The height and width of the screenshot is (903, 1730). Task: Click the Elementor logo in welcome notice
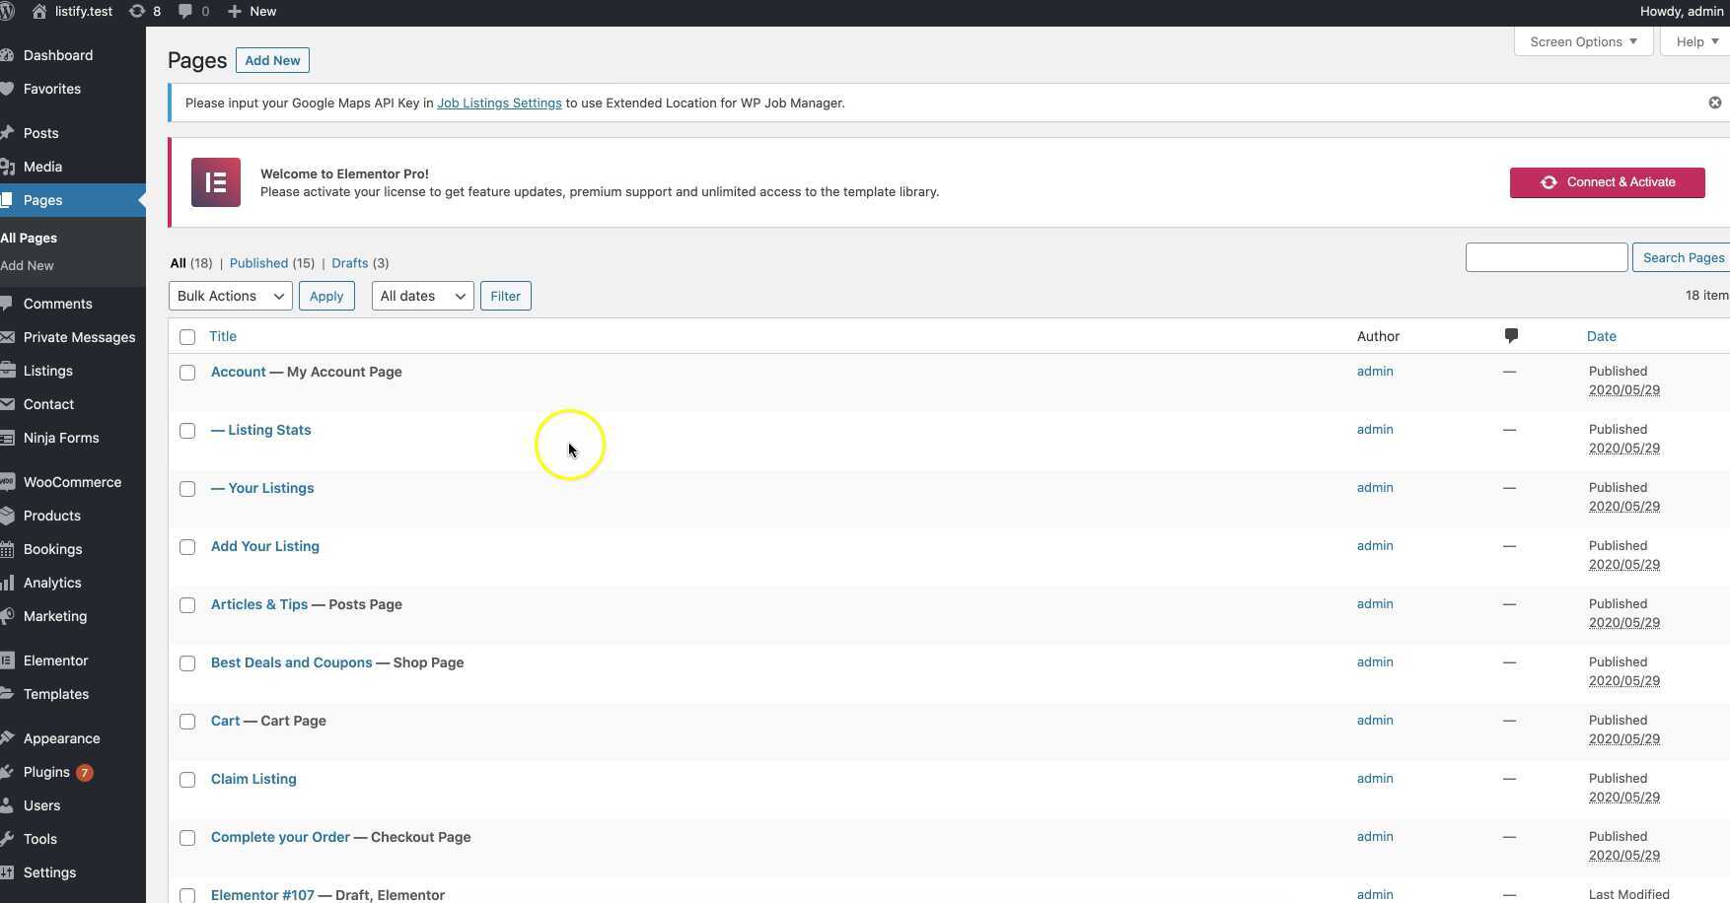pyautogui.click(x=215, y=182)
